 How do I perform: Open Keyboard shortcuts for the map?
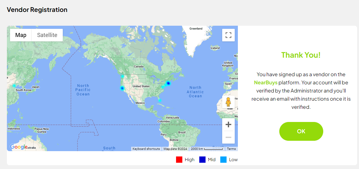(x=146, y=149)
